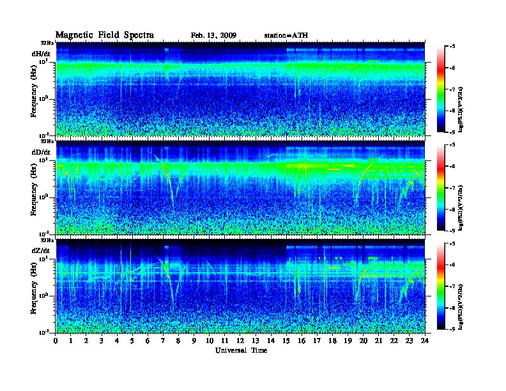506x391 pixels.
Task: Click the -5 tick on dZ/dt color bar
Action: [452, 243]
